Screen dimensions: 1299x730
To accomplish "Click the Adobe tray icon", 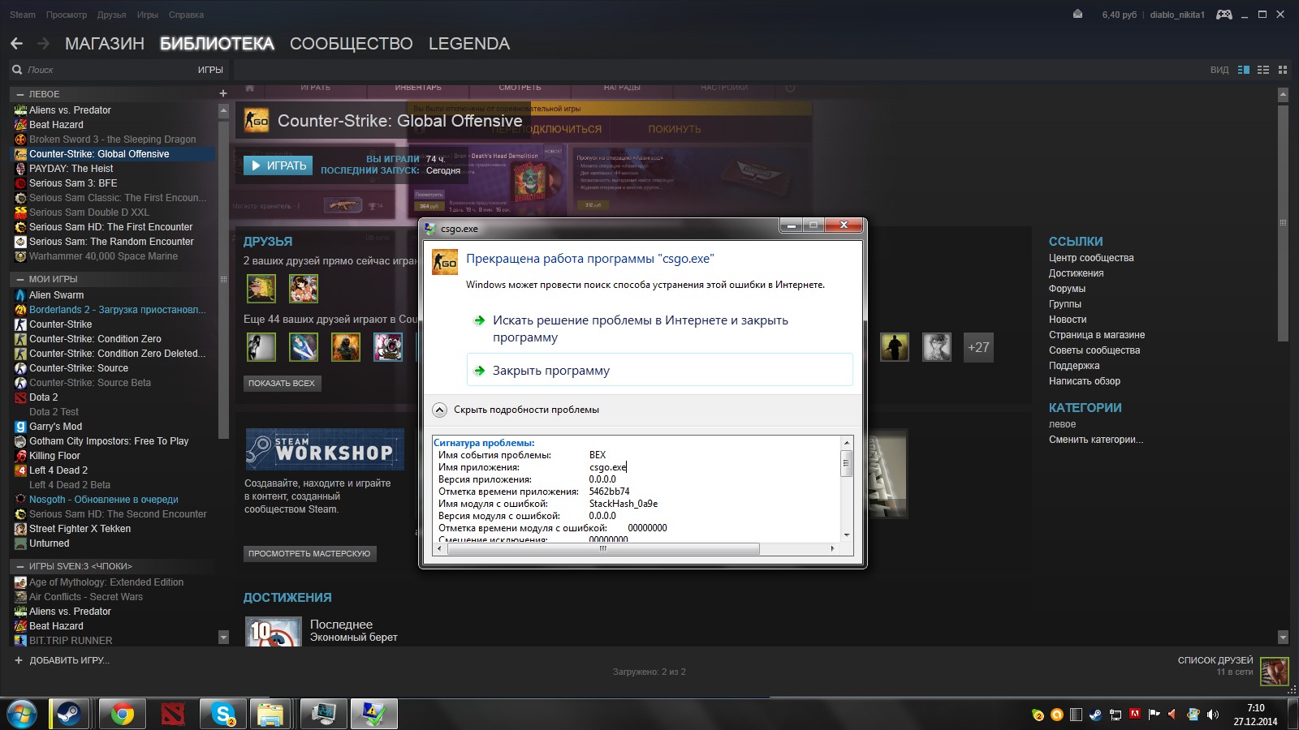I will pos(1135,714).
